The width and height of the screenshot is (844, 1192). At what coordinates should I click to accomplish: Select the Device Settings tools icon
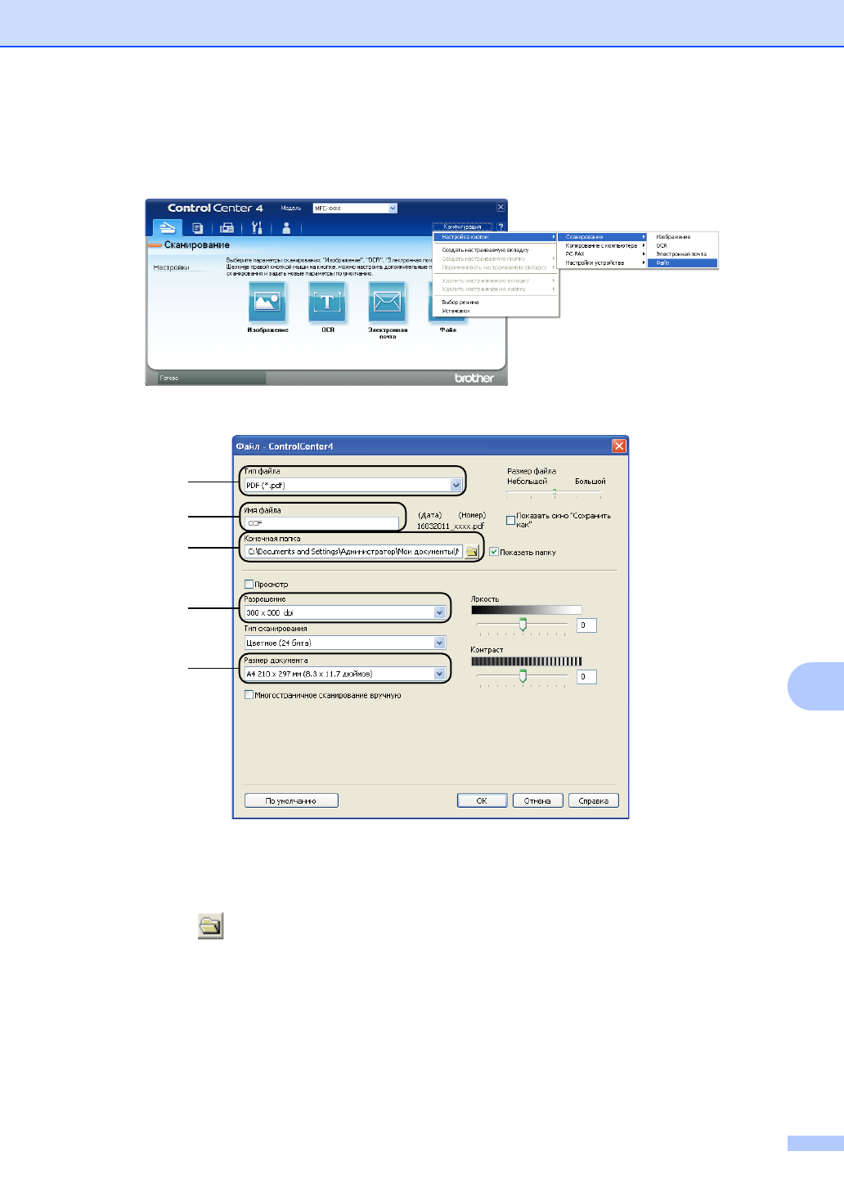pos(257,228)
